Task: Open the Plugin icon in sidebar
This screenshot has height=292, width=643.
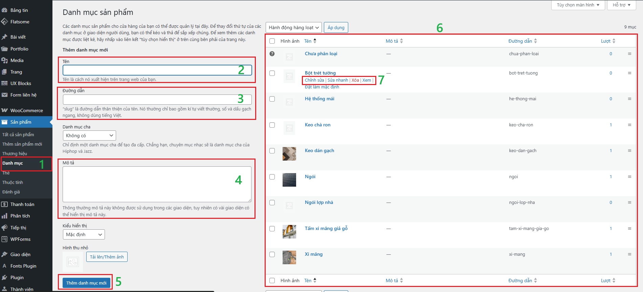Action: [x=4, y=277]
